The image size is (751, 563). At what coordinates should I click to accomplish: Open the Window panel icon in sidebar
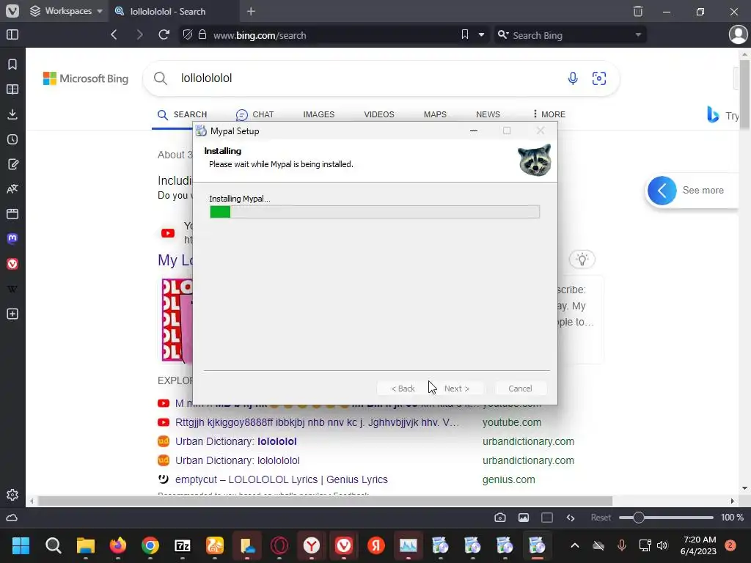(12, 214)
